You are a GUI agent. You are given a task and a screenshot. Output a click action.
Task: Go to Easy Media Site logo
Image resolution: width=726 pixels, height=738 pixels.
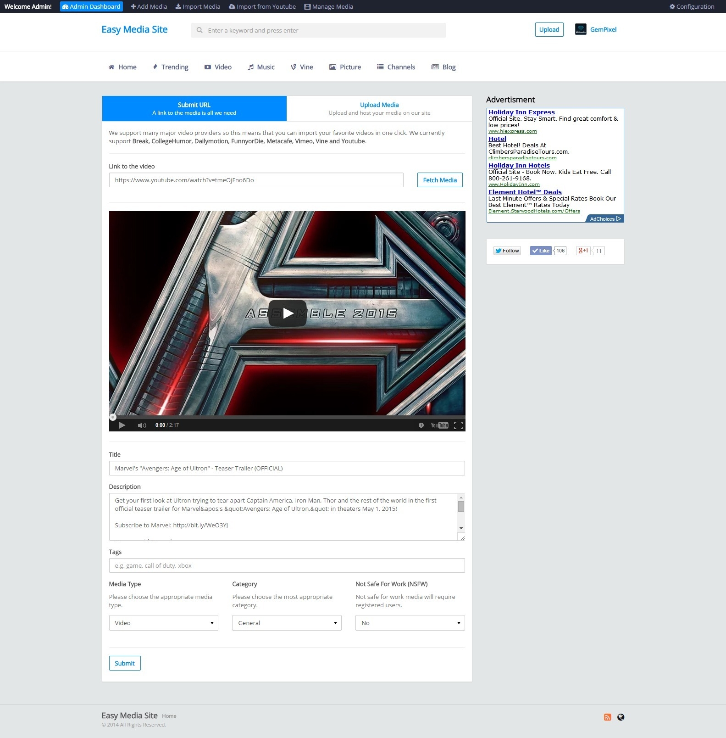[134, 29]
